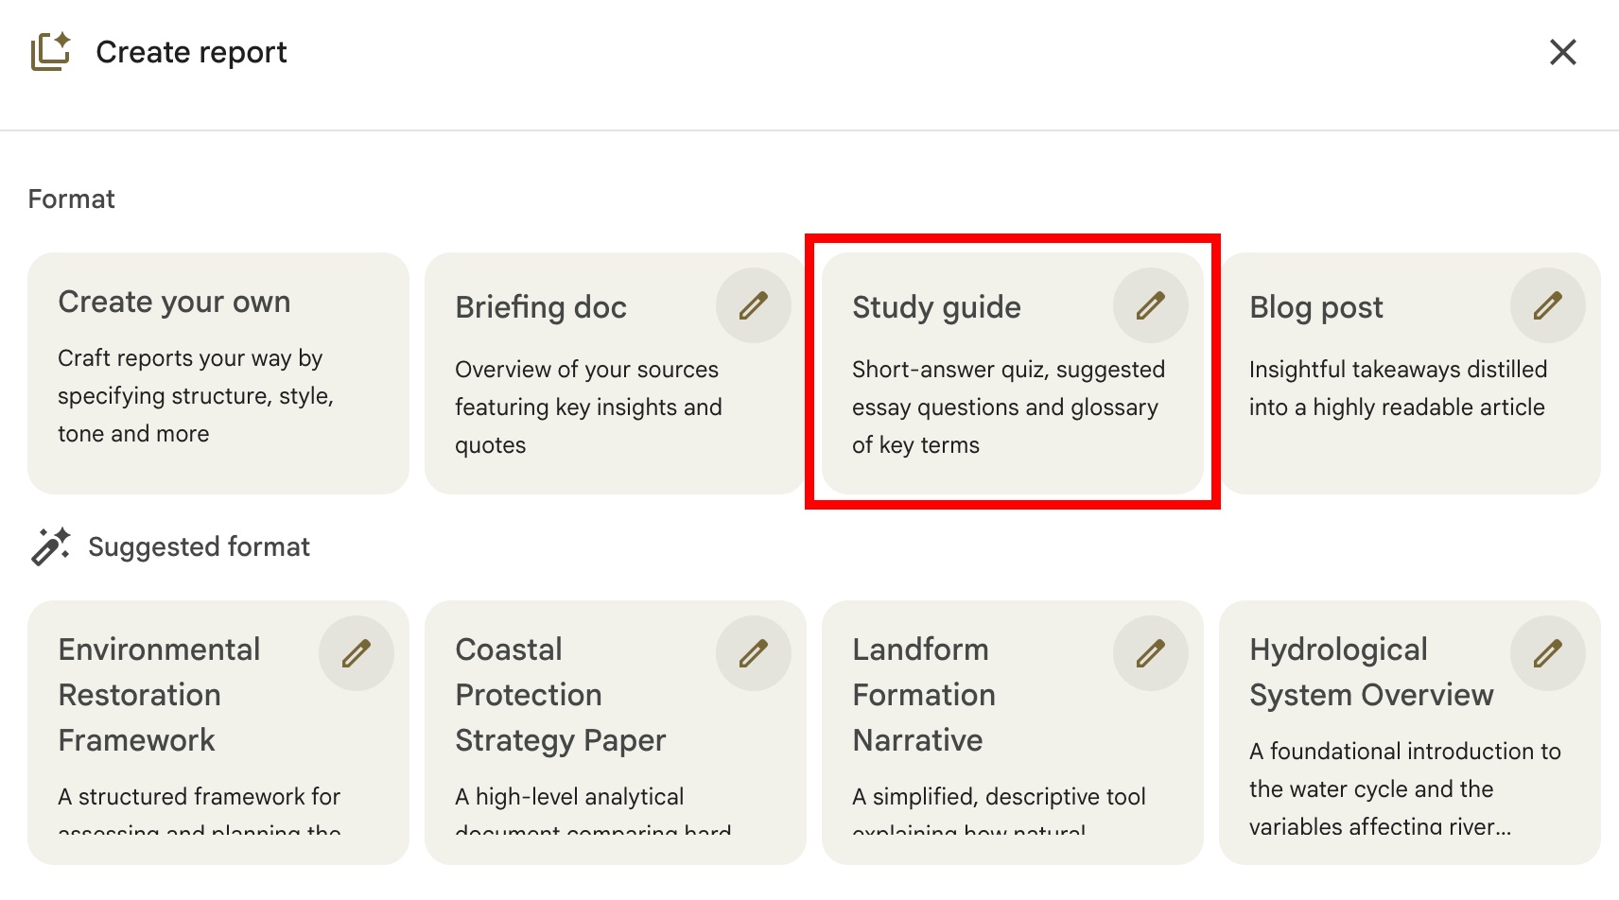Image resolution: width=1619 pixels, height=900 pixels.
Task: Edit the Study guide format
Action: pyautogui.click(x=1151, y=304)
